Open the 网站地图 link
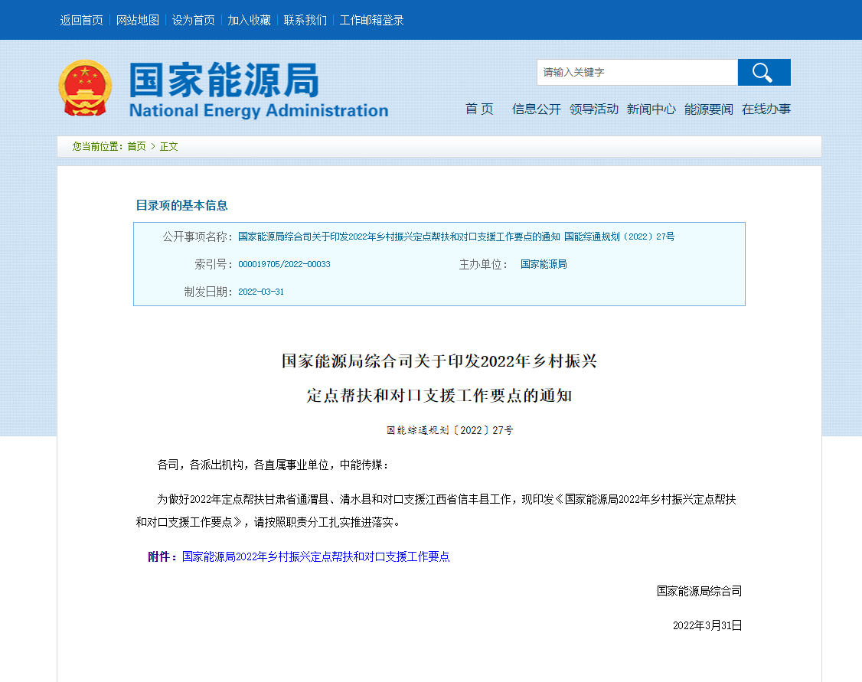This screenshot has height=682, width=862. point(138,20)
